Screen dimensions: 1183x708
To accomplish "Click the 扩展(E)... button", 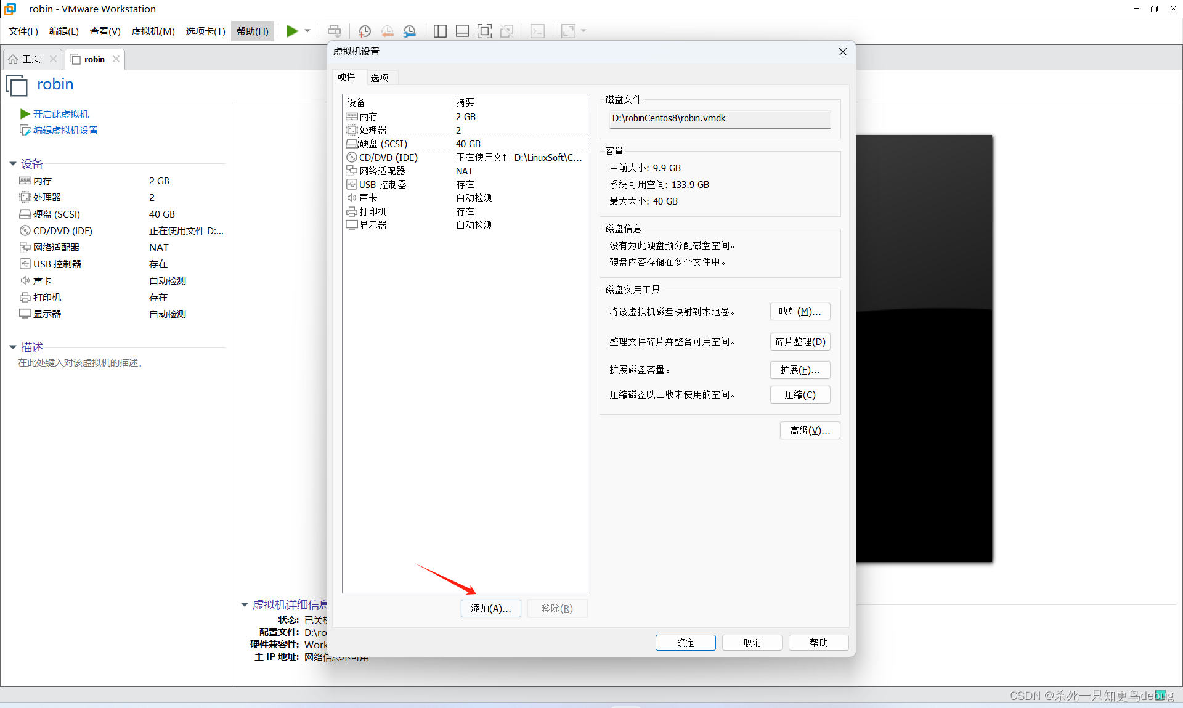I will point(800,370).
